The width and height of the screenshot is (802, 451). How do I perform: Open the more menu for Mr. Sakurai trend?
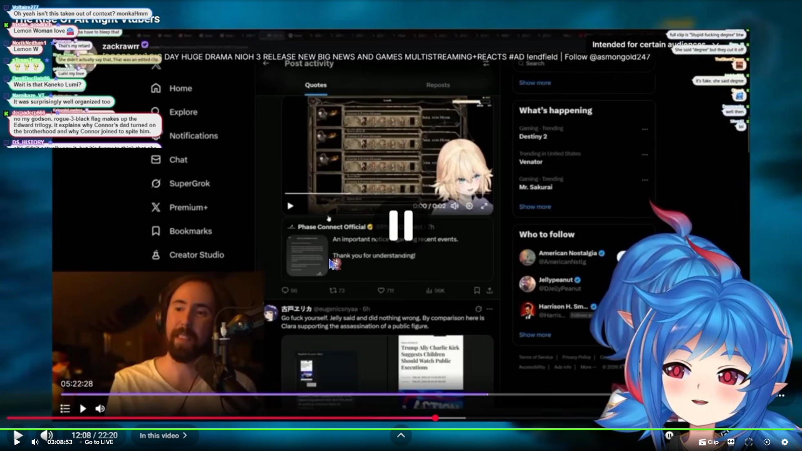[645, 180]
